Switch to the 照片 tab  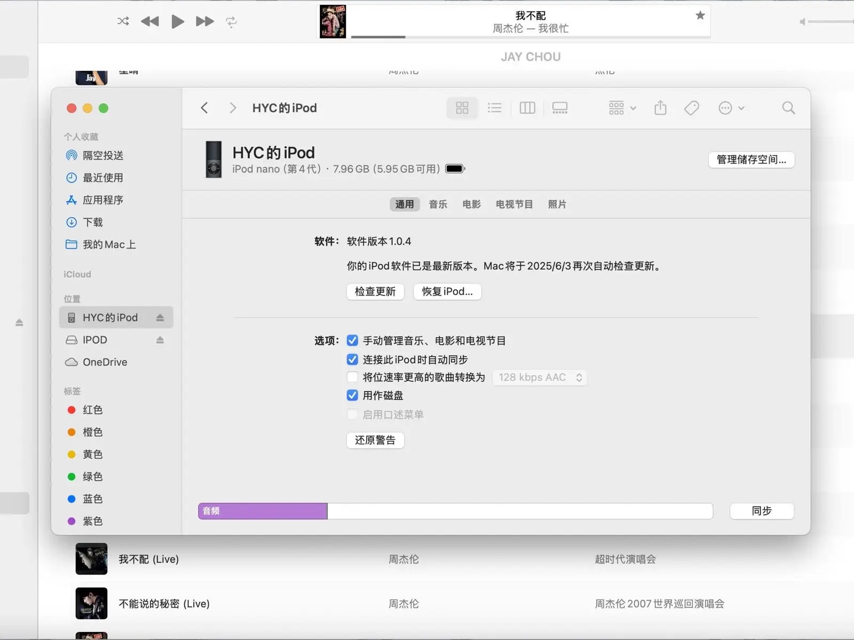pos(557,204)
